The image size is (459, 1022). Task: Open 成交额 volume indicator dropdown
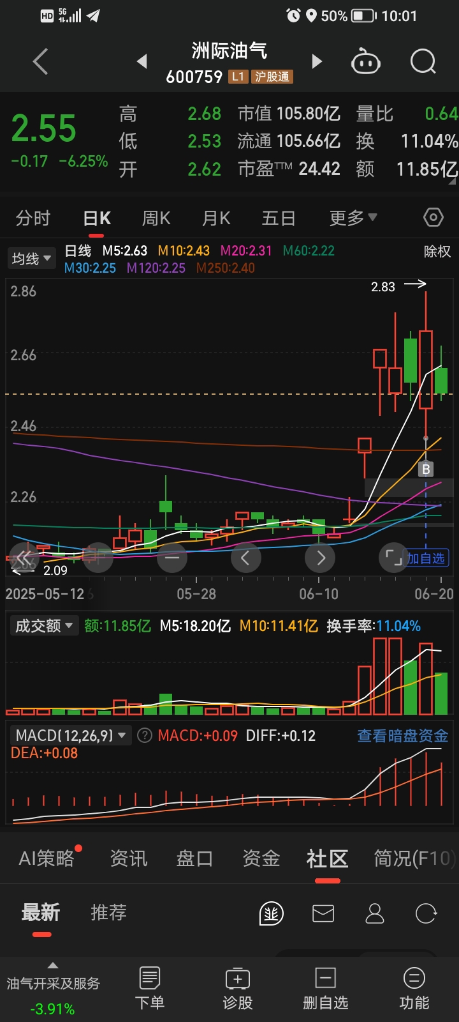[43, 625]
